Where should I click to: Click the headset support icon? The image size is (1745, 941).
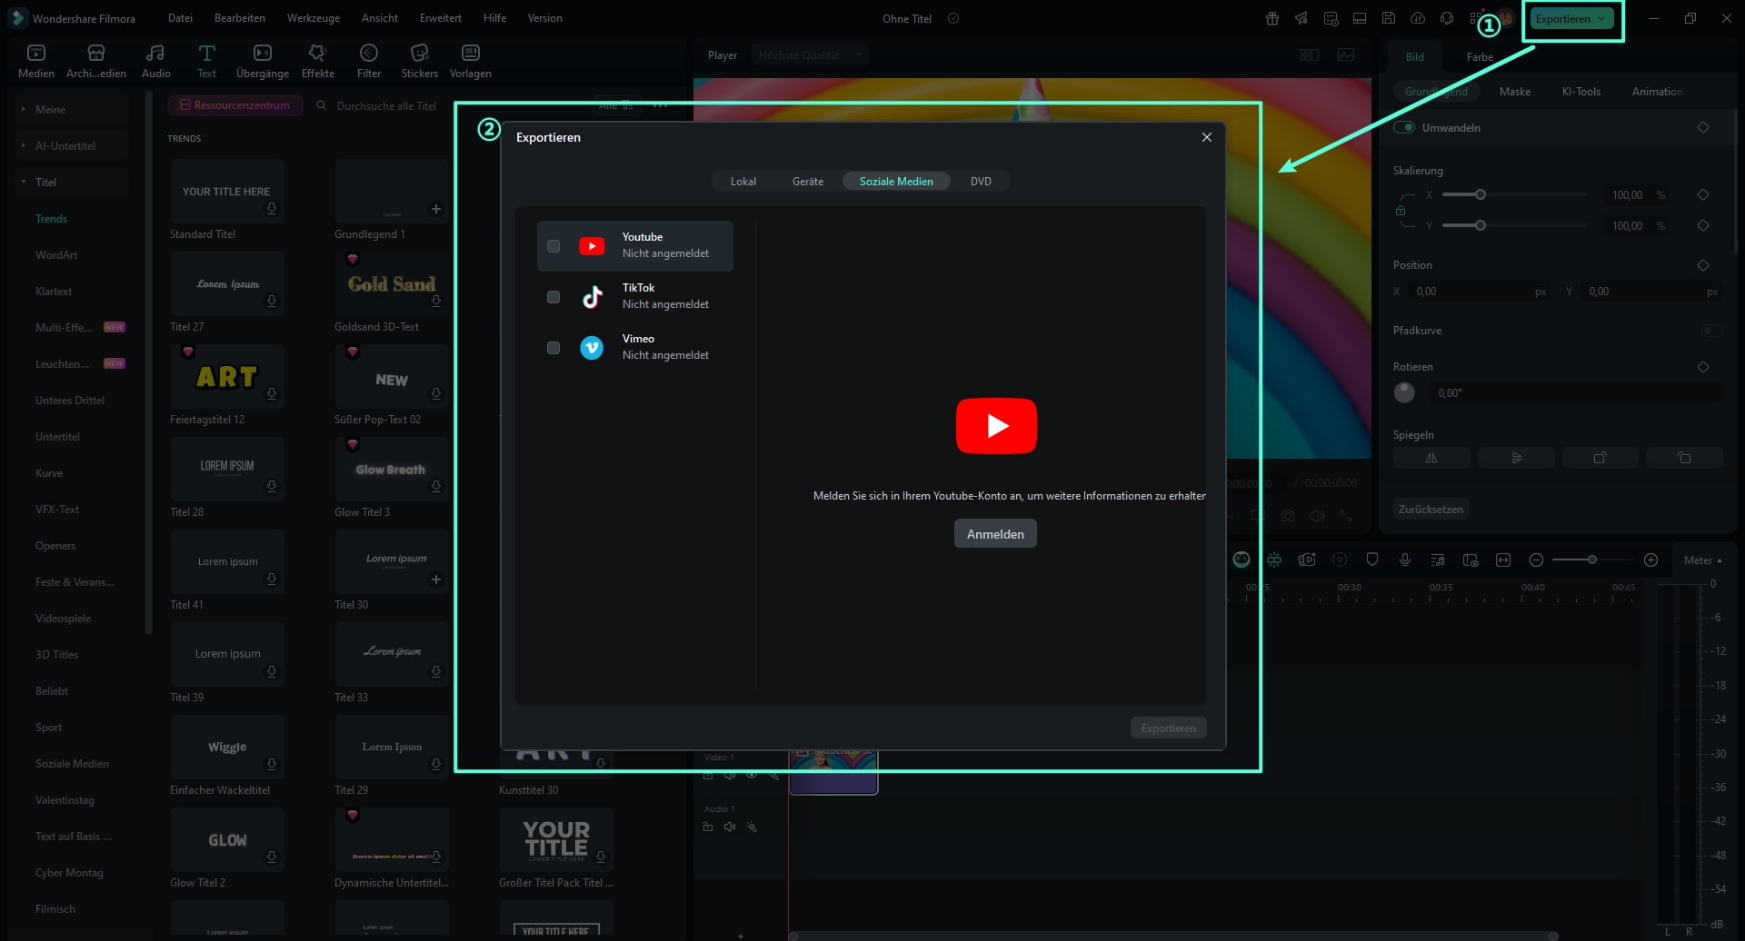pos(1447,18)
